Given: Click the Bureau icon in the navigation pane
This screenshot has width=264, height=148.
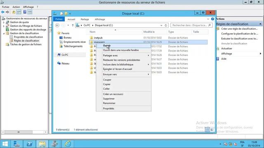Looking at the screenshot, I should pyautogui.click(x=61, y=38).
